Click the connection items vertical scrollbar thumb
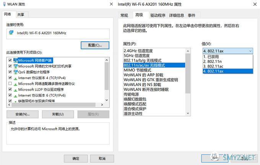260x165 pixels. (107, 76)
